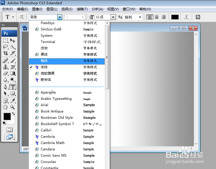Left align the text

pos(150,17)
